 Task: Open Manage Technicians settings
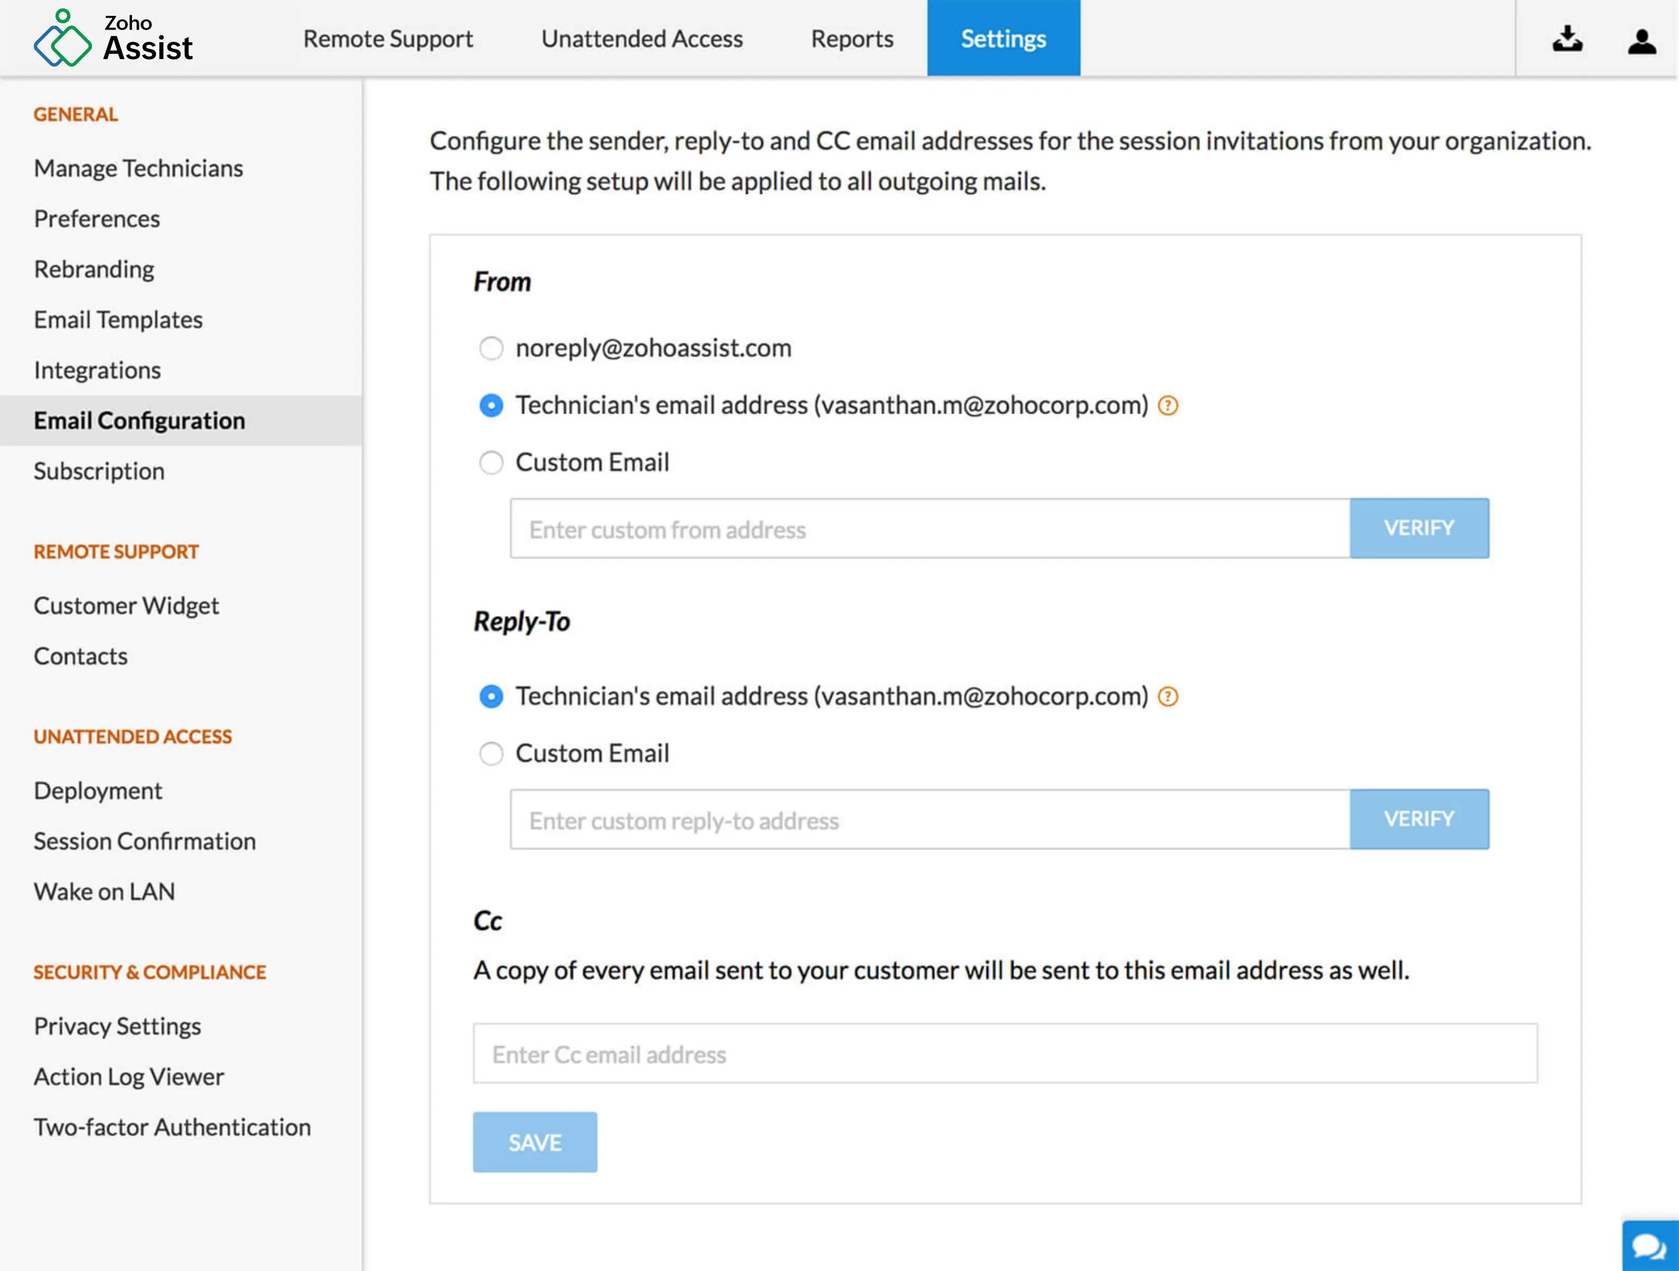137,168
